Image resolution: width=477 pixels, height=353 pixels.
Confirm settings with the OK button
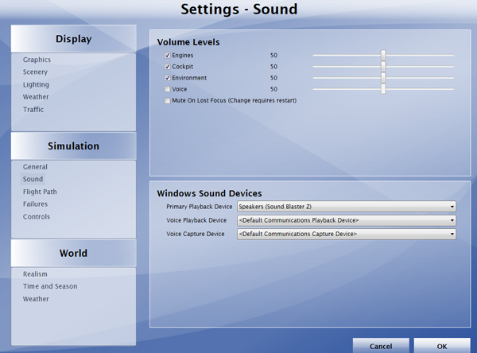tap(442, 346)
